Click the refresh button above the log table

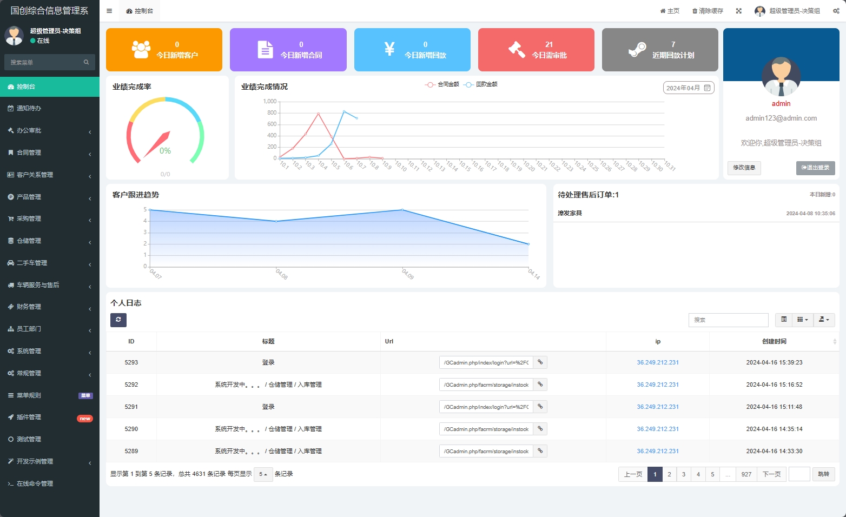pos(118,320)
